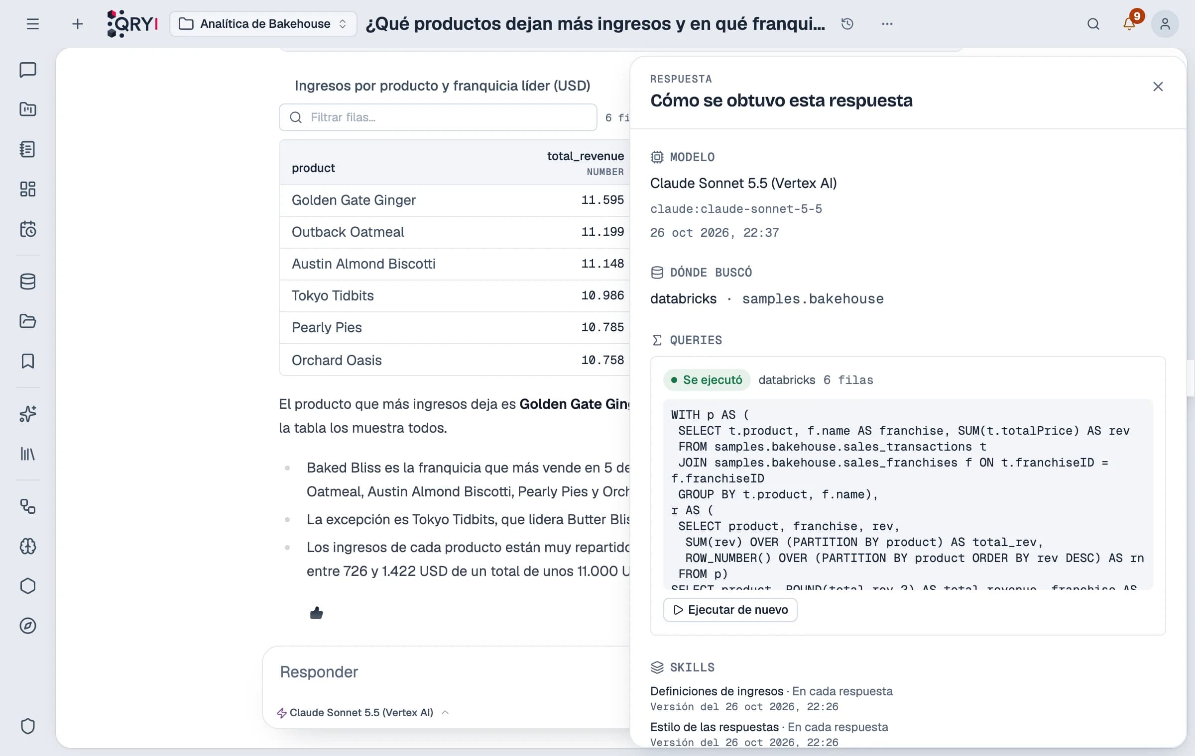Open the shield icon at sidebar bottom
Screen dimensions: 1195x756
(28, 726)
